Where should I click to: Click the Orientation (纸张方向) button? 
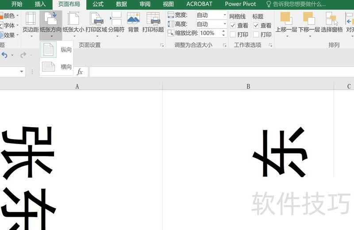pos(51,24)
